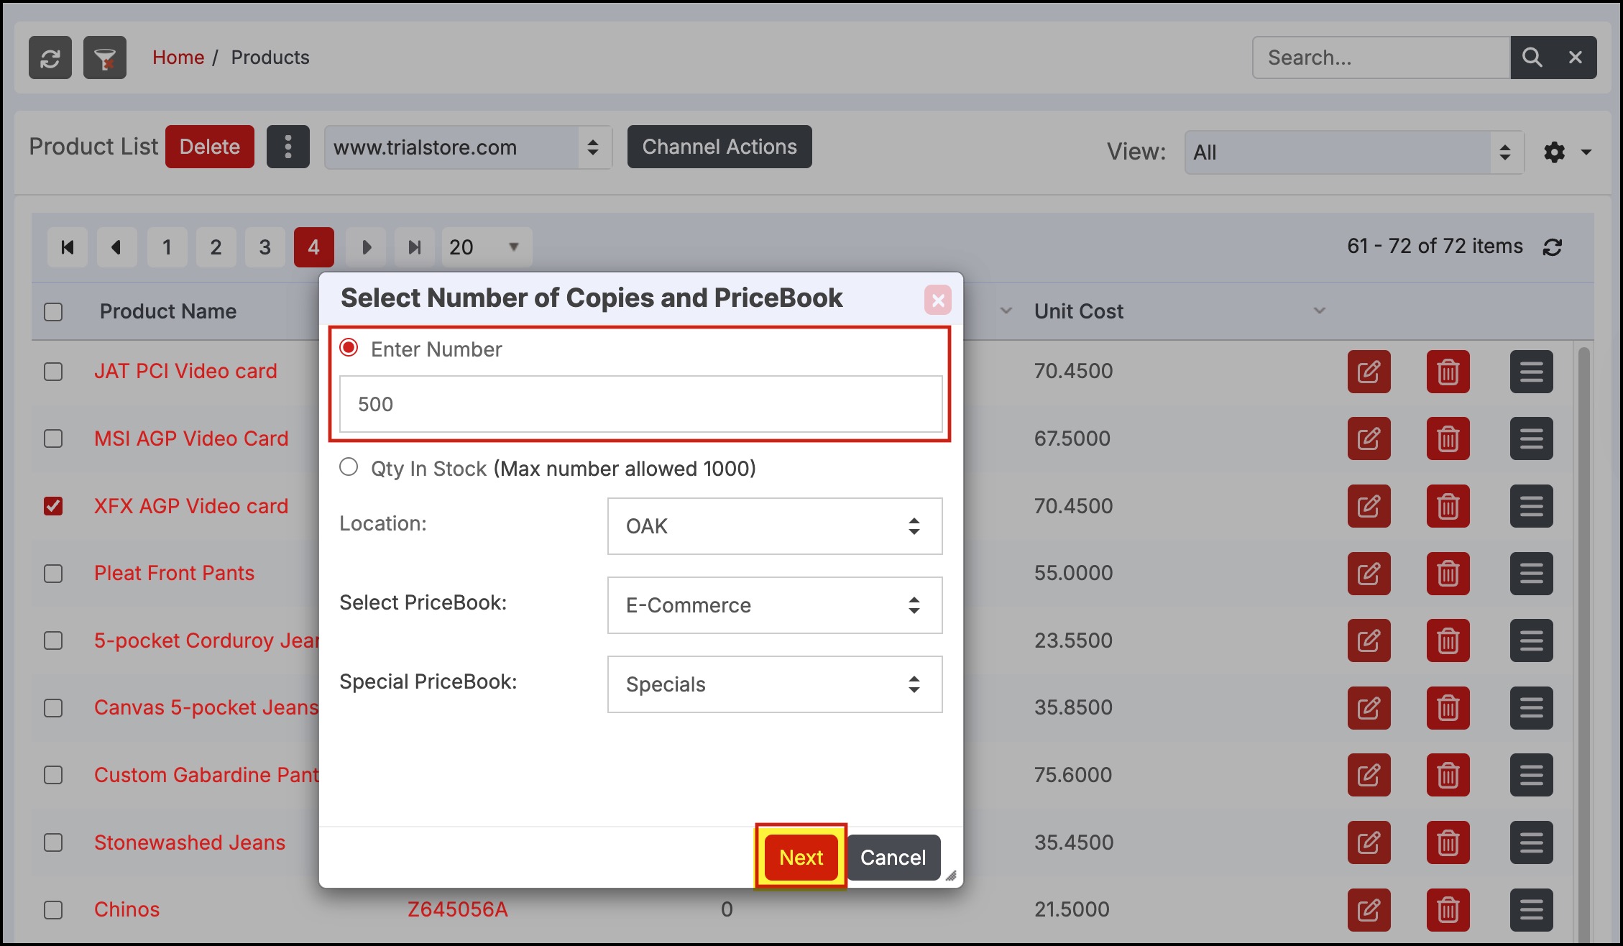Click the three-dot more options button
This screenshot has height=946, width=1623.
pyautogui.click(x=288, y=147)
